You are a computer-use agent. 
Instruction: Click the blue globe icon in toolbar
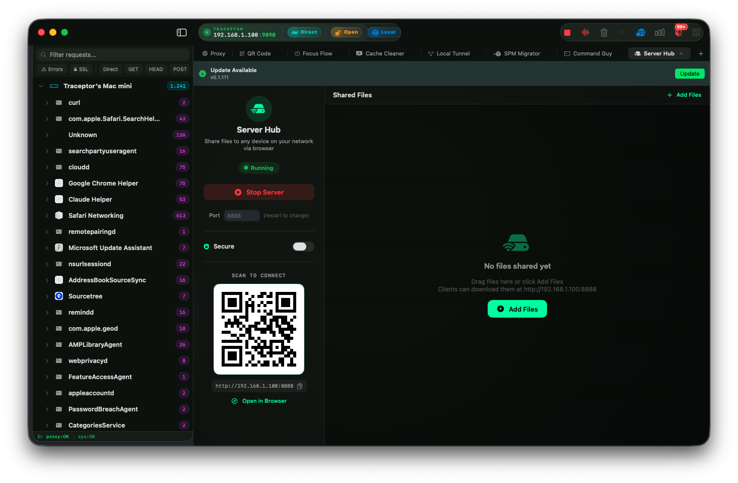(641, 33)
